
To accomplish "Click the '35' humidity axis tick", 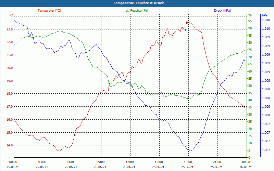I will coord(250,107).
